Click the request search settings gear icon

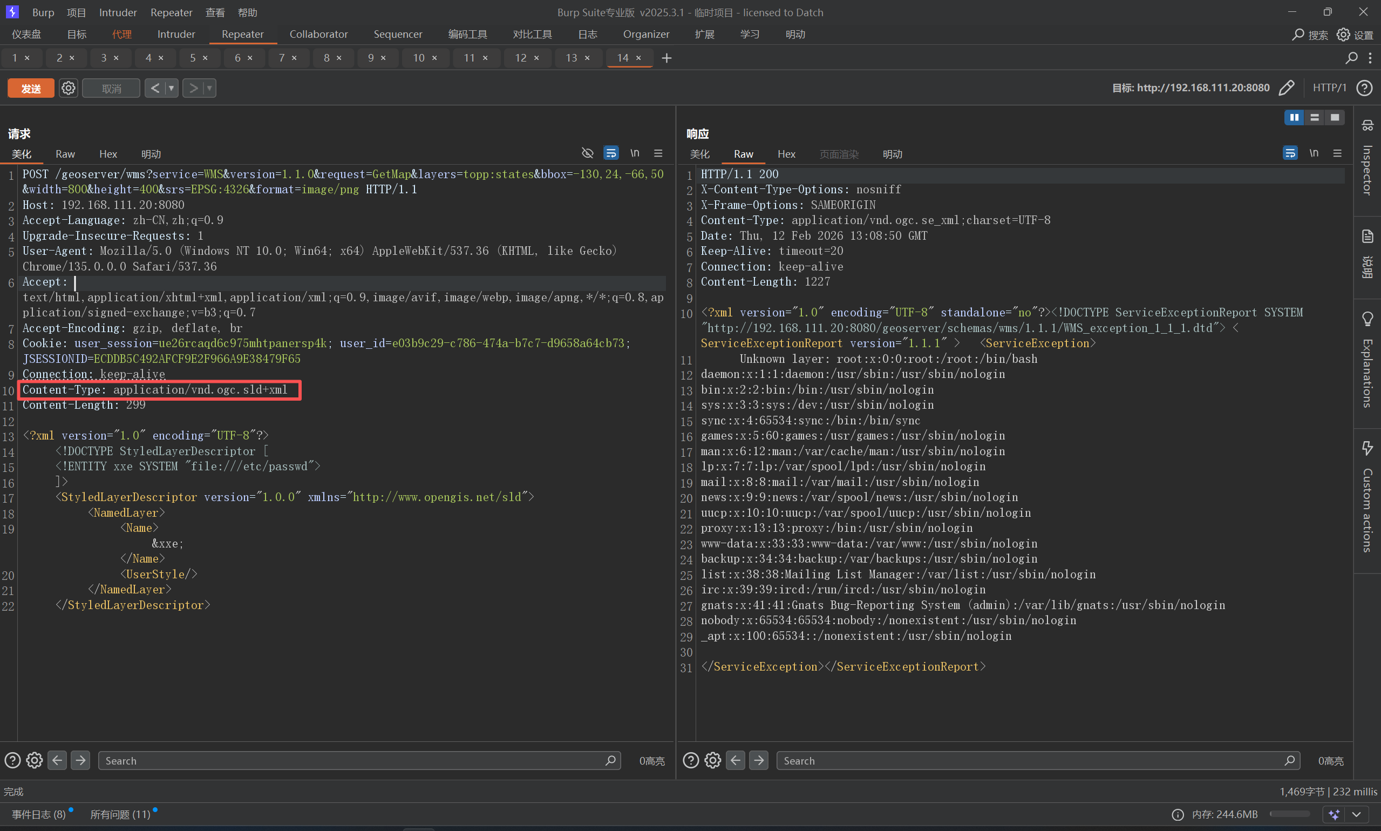[x=35, y=760]
